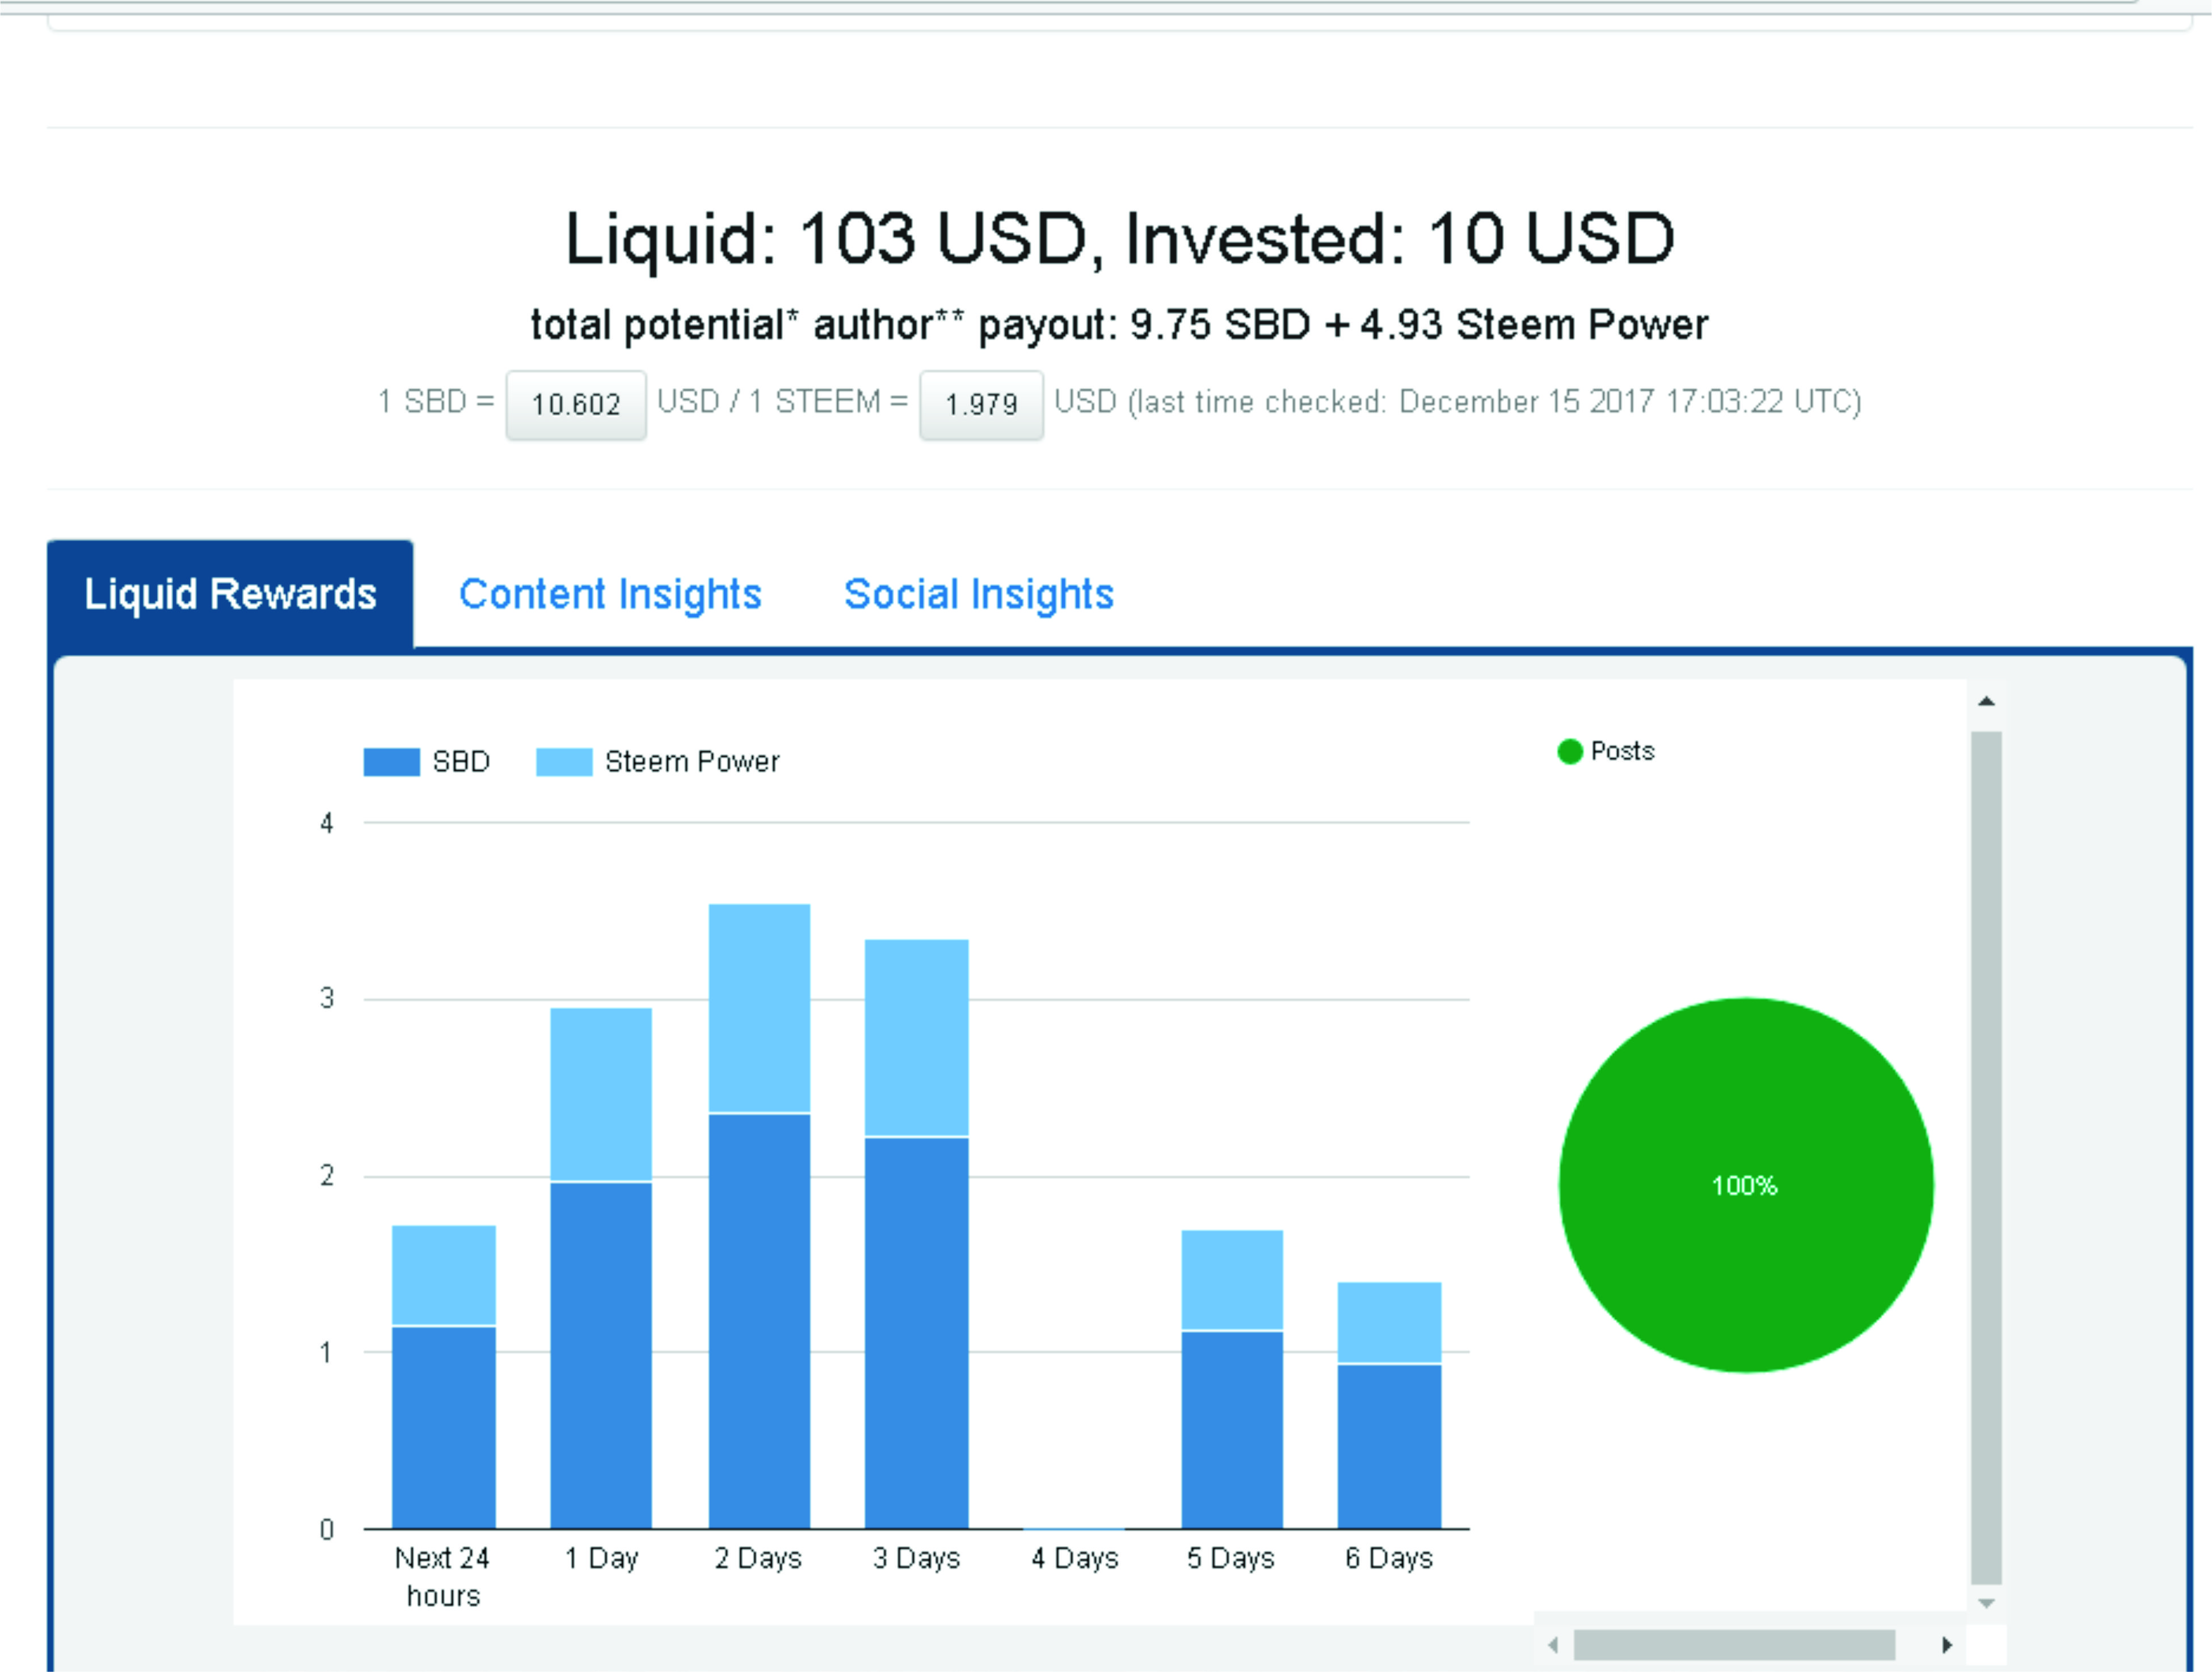Select the 5 Days SBD bar segment
Image resolution: width=2212 pixels, height=1672 pixels.
[x=1232, y=1430]
